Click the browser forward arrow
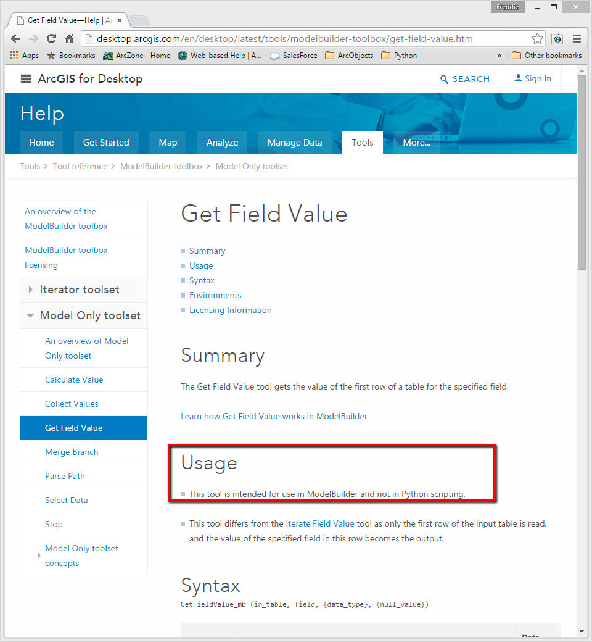 click(x=33, y=39)
